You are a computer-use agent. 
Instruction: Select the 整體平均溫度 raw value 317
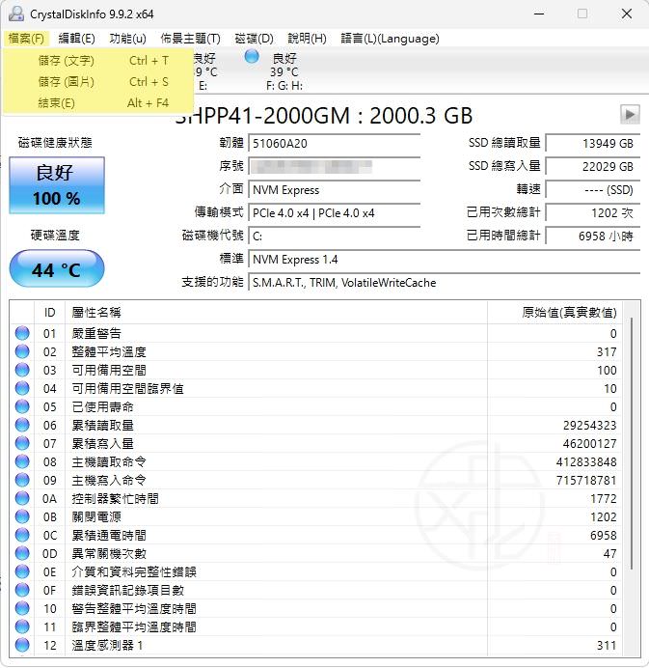point(607,352)
